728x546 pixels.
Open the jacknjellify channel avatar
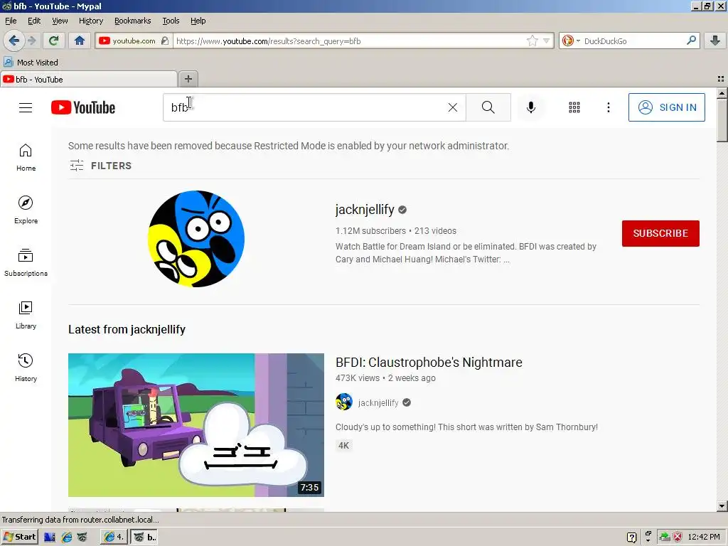[196, 239]
